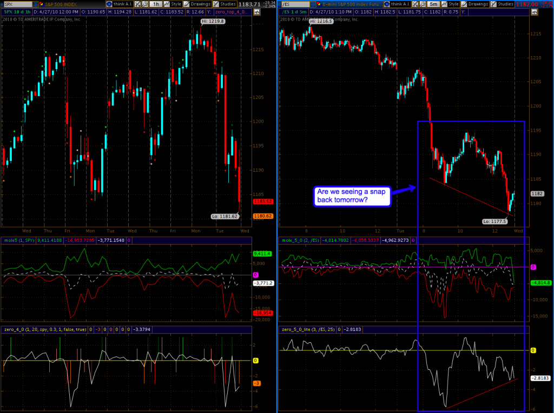Click the chart mode icon below SPX price
Image resolution: width=554 pixels, height=413 pixels.
point(256,11)
